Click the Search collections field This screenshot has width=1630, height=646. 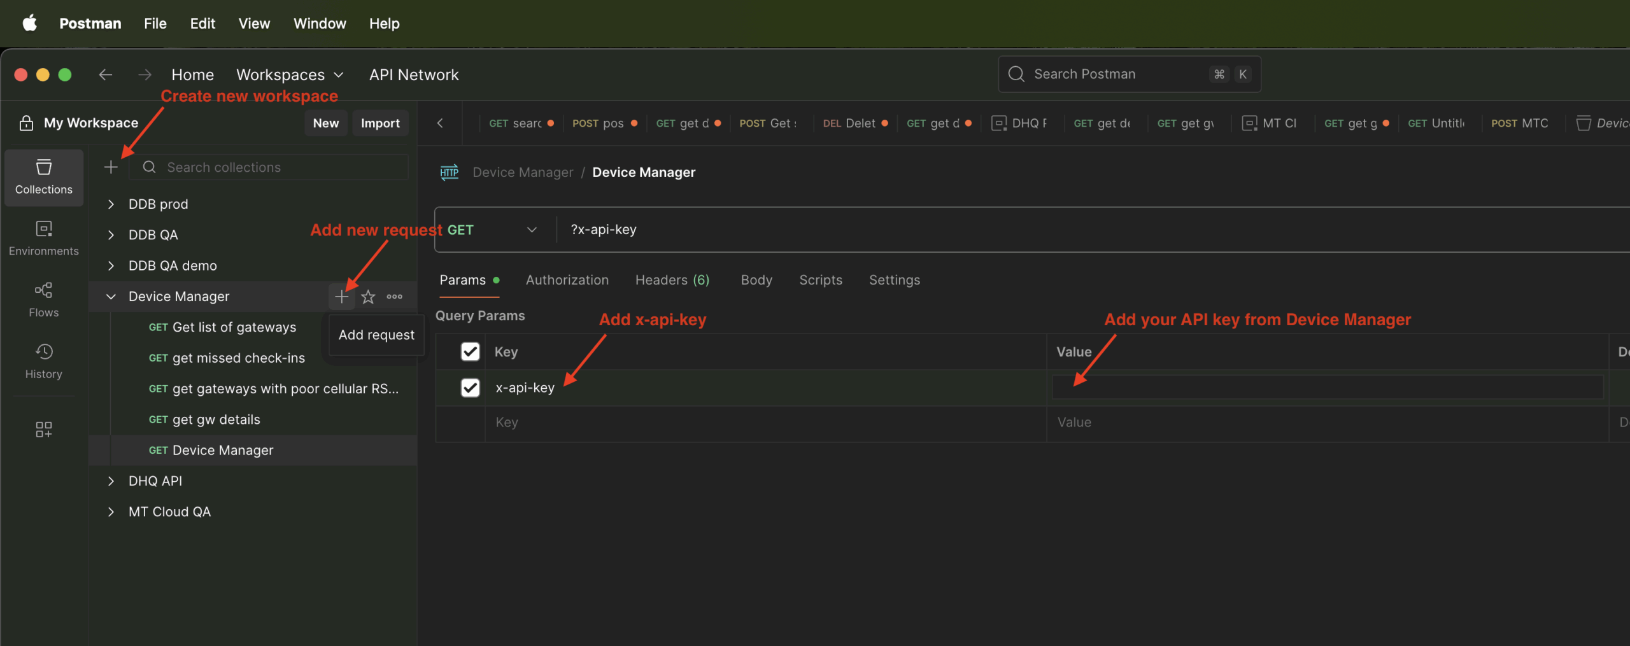(x=269, y=167)
